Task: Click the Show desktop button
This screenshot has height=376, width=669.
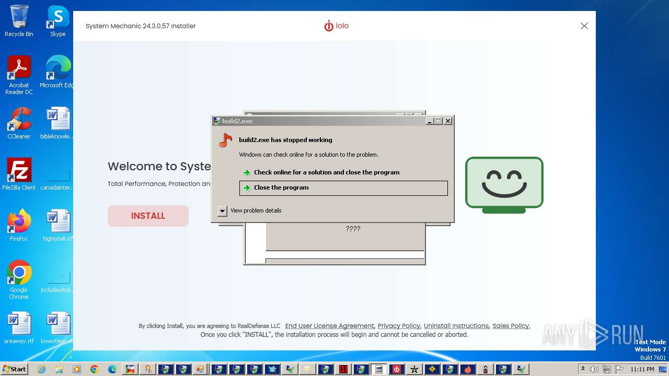Action: coord(664,369)
